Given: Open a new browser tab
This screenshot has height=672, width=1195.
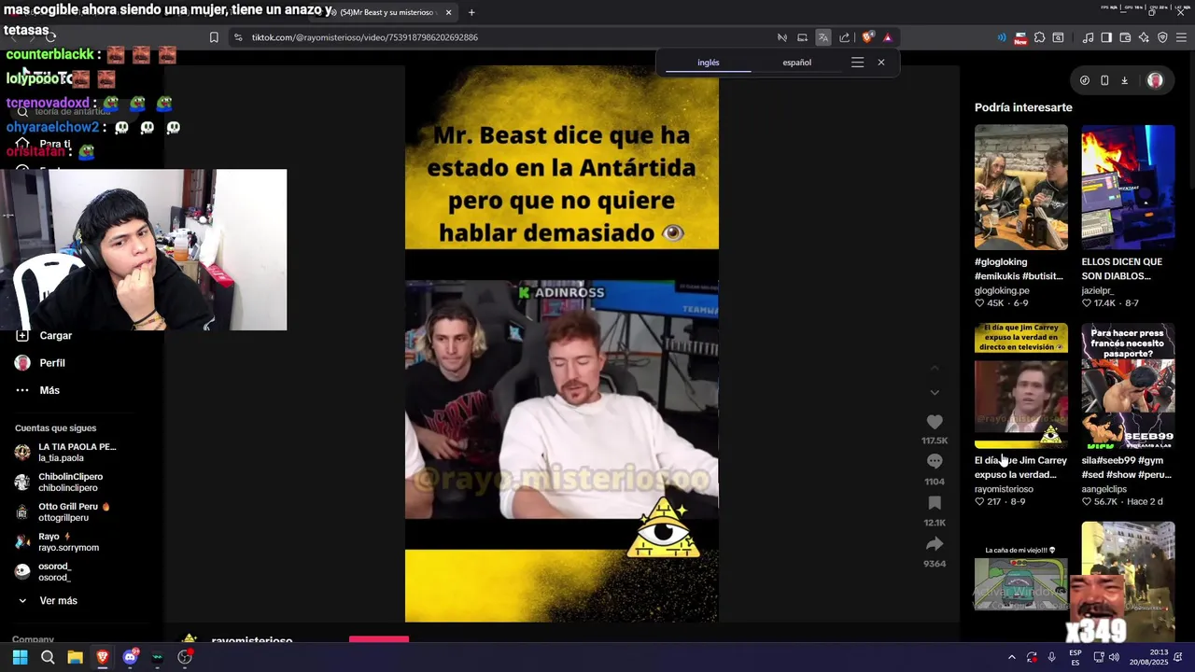Looking at the screenshot, I should click(471, 12).
